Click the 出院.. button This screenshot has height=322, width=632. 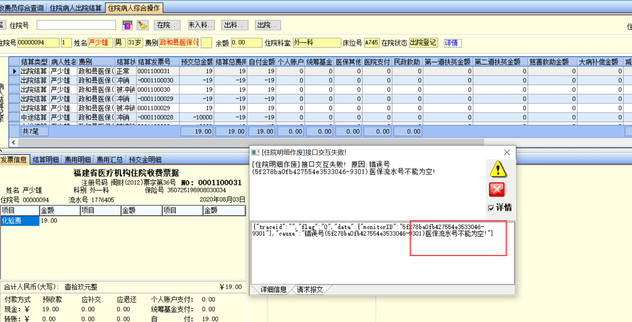(x=267, y=25)
